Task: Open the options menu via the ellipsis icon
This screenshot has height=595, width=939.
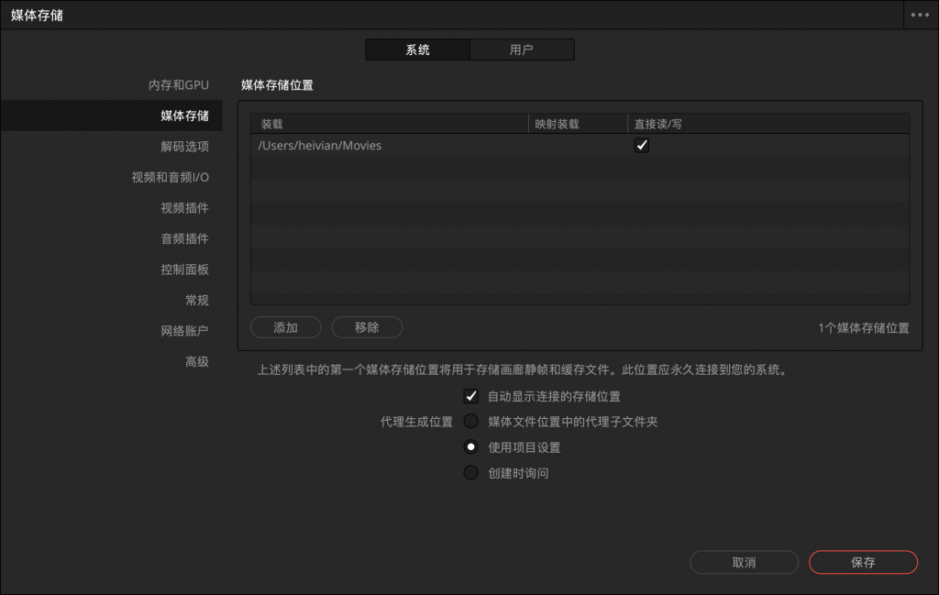Action: [918, 14]
